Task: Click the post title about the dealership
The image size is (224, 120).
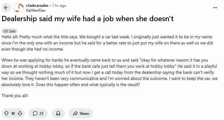Action: click(88, 19)
